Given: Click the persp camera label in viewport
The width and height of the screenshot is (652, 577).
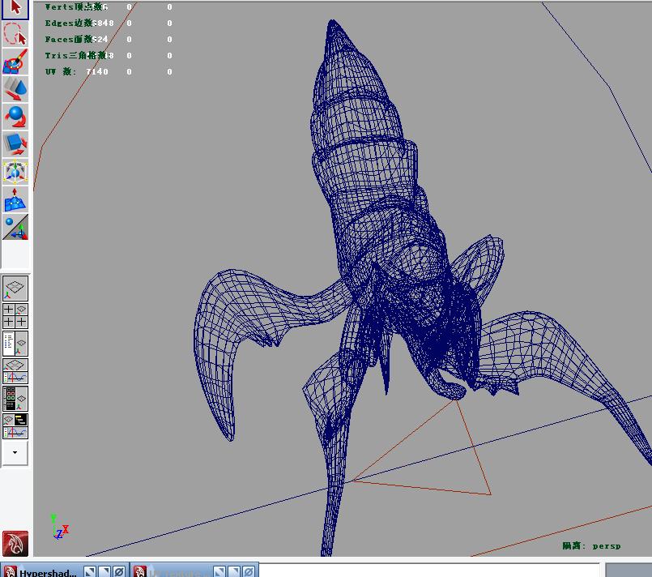Looking at the screenshot, I should coord(605,545).
